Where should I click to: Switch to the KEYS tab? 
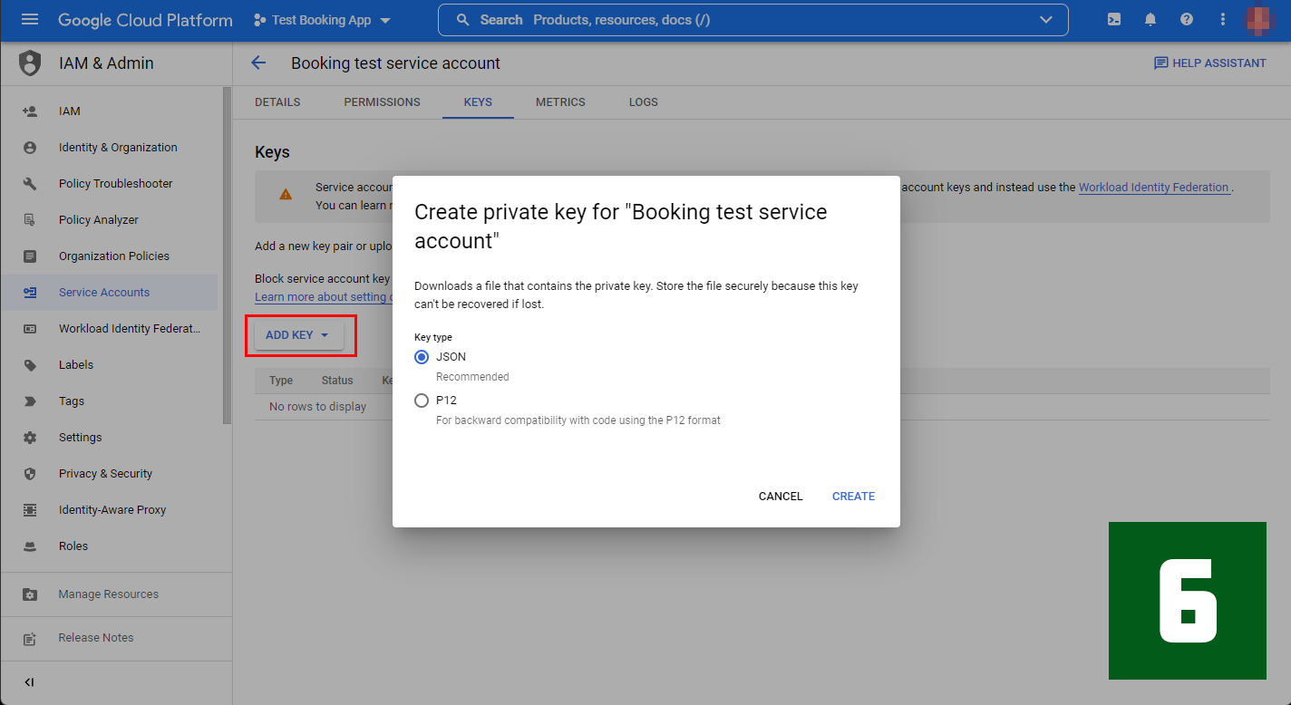click(478, 102)
